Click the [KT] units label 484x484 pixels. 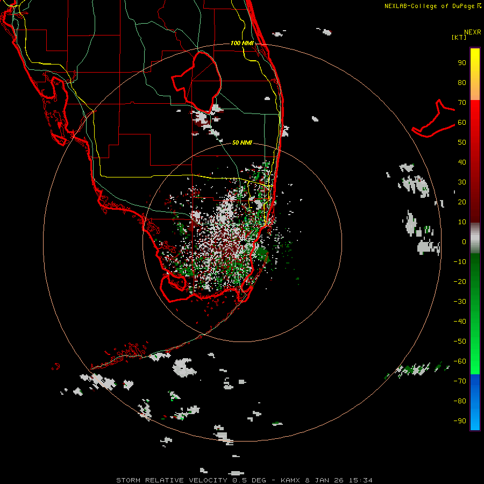tap(459, 37)
